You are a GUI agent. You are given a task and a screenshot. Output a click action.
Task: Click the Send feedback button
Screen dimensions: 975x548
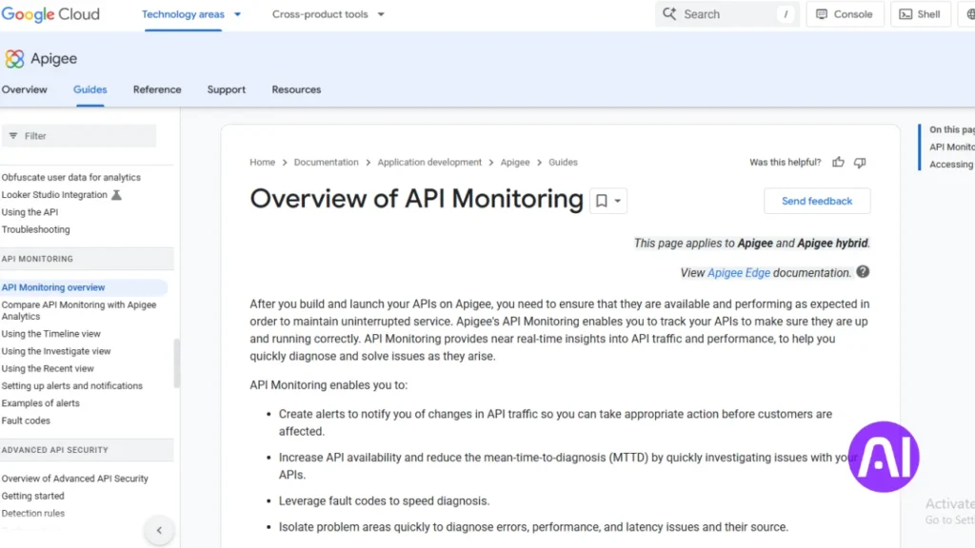click(x=816, y=201)
